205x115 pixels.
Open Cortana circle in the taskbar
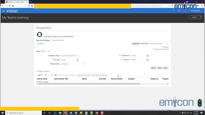pos(44,113)
